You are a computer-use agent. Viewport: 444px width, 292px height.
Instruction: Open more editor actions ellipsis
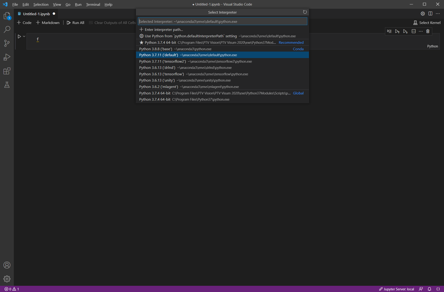click(x=438, y=13)
